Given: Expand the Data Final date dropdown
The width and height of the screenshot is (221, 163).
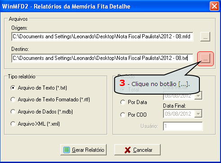Looking at the screenshot, I should (x=198, y=114).
